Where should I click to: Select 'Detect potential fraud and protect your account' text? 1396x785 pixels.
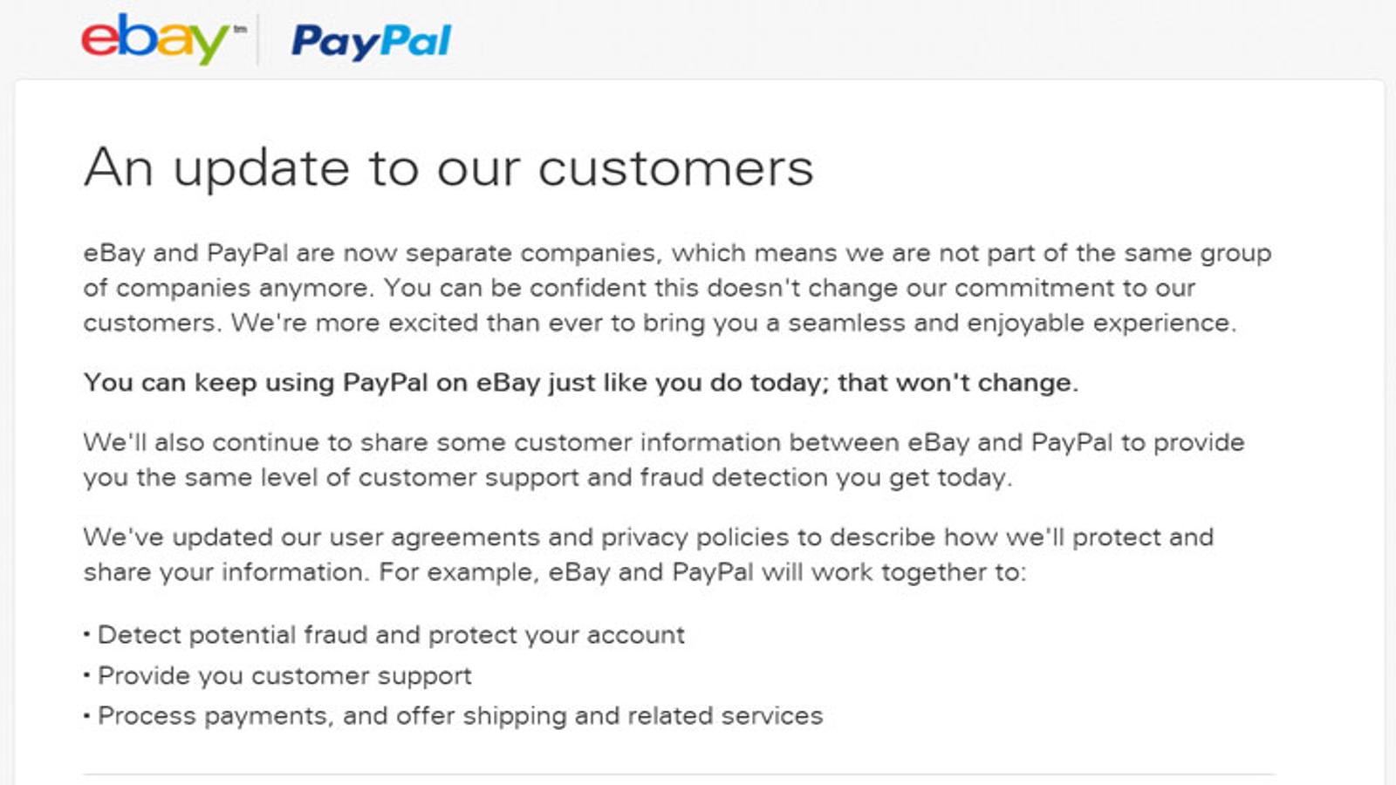[391, 635]
